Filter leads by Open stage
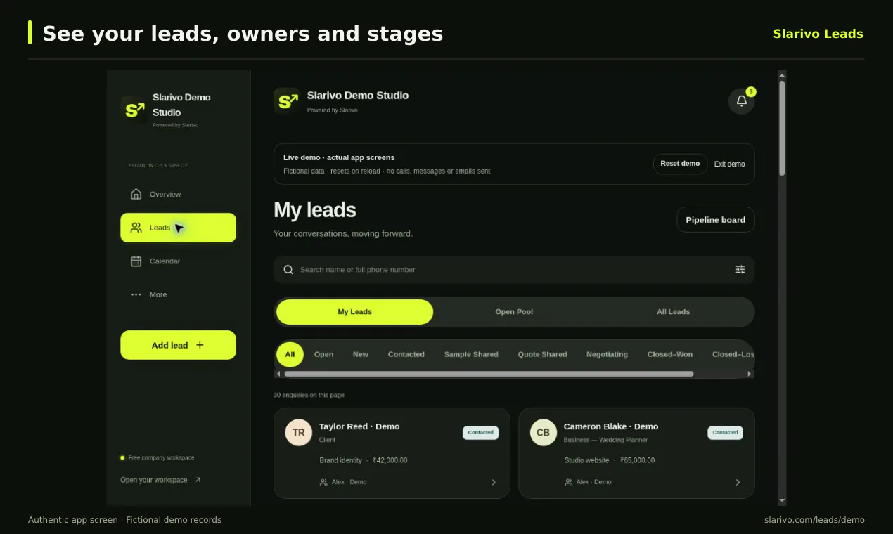 tap(324, 354)
